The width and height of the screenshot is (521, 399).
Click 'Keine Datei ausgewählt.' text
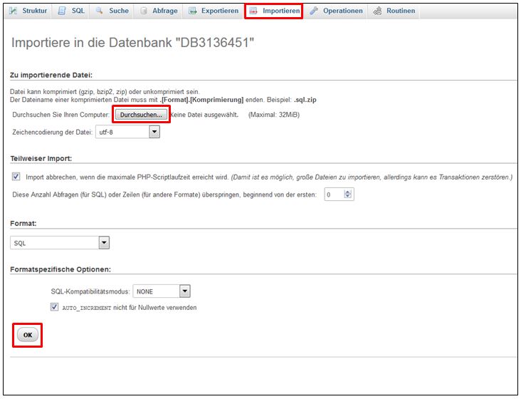pyautogui.click(x=204, y=115)
